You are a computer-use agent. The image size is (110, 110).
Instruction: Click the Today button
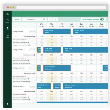(x=17, y=19)
